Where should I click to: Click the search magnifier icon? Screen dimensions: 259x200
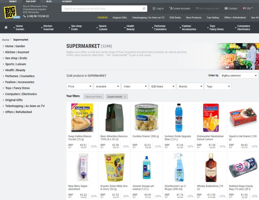point(144,9)
